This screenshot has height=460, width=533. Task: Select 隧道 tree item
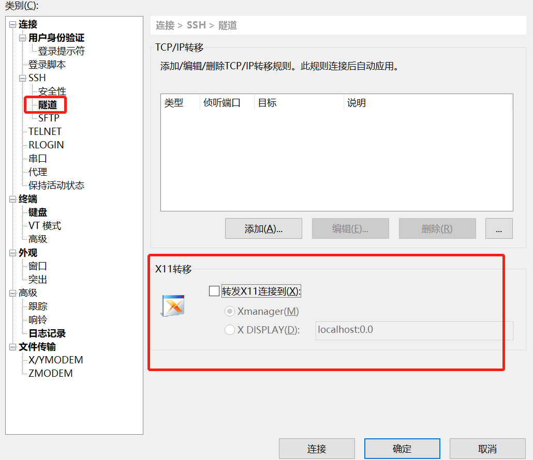click(x=48, y=104)
